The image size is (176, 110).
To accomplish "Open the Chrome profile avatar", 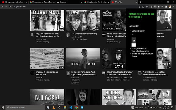I will click(170, 7).
